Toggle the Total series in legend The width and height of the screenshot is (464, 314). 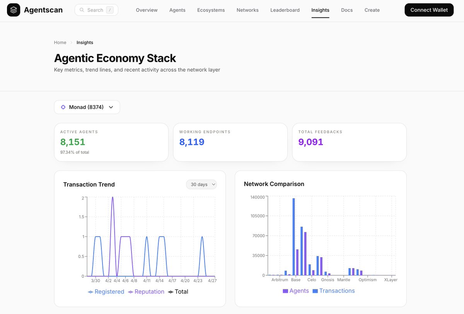178,292
